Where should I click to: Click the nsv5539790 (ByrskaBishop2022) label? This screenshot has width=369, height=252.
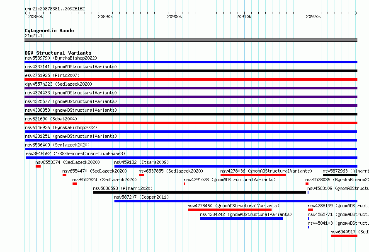[61, 58]
